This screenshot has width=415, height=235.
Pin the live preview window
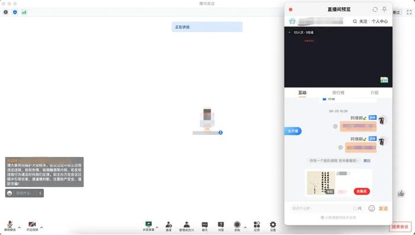(384, 9)
